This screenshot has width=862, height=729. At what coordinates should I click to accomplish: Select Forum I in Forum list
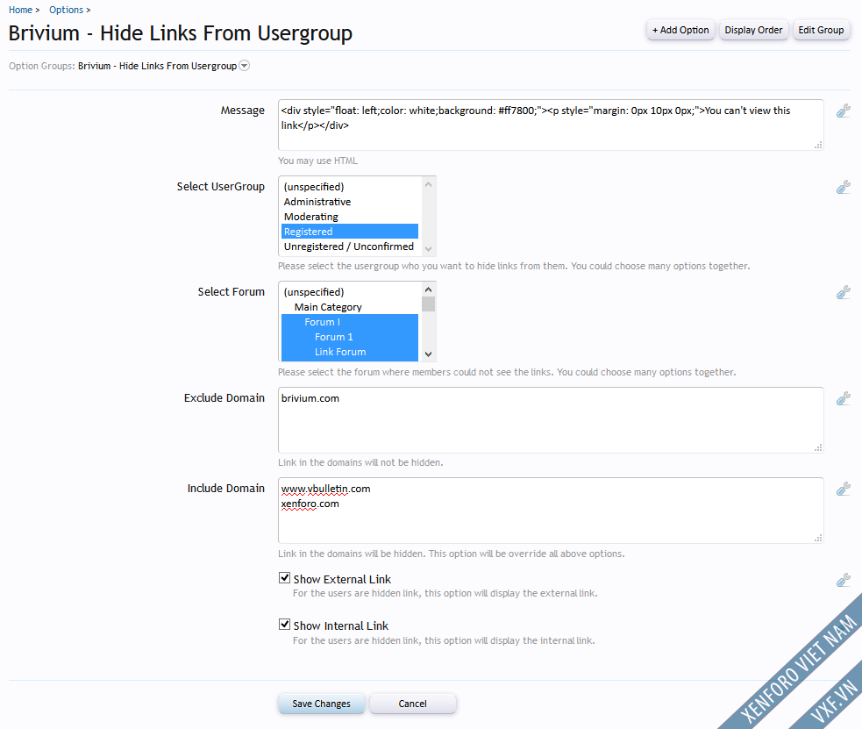pyautogui.click(x=350, y=322)
